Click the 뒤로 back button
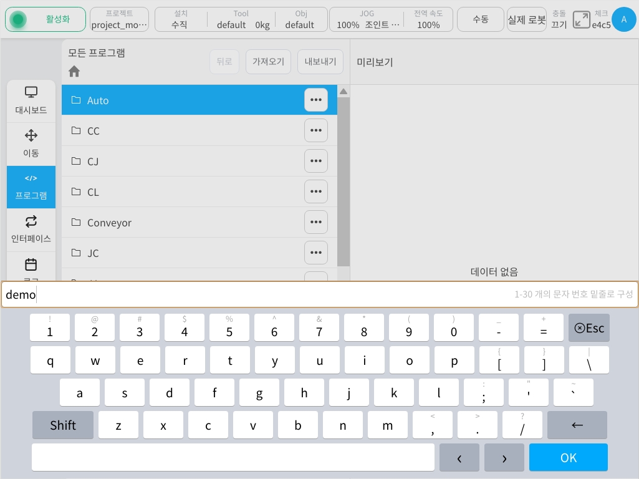Screen dimensions: 639x479 click(224, 62)
